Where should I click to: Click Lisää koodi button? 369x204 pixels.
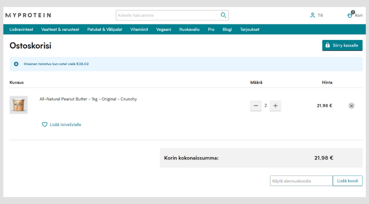(x=348, y=181)
